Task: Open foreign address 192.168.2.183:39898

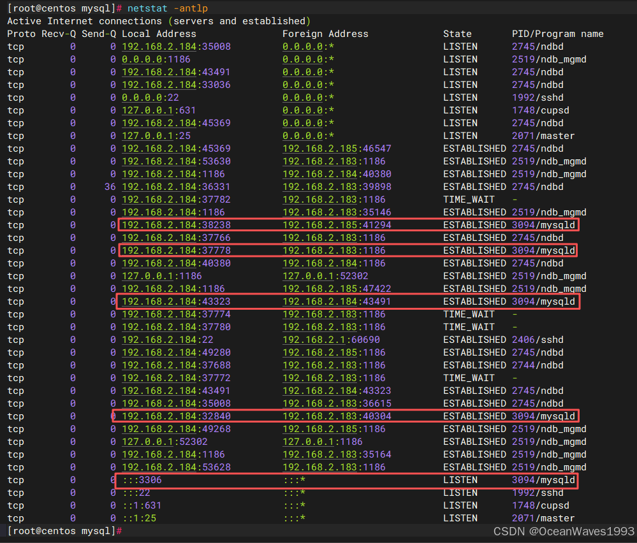Action: click(337, 187)
